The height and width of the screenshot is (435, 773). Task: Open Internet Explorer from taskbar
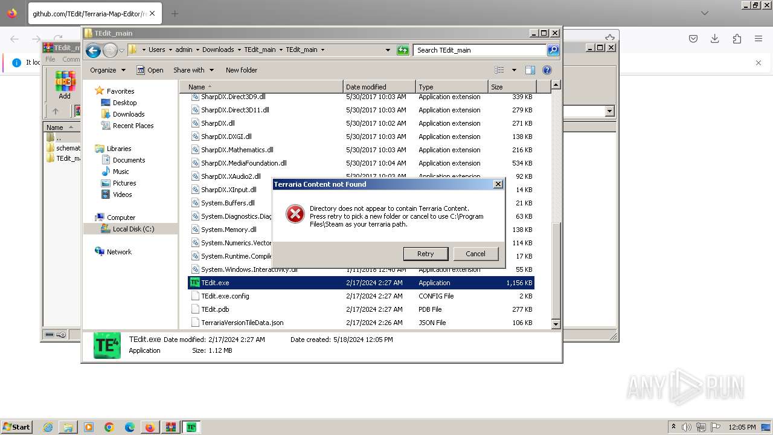[x=48, y=427]
